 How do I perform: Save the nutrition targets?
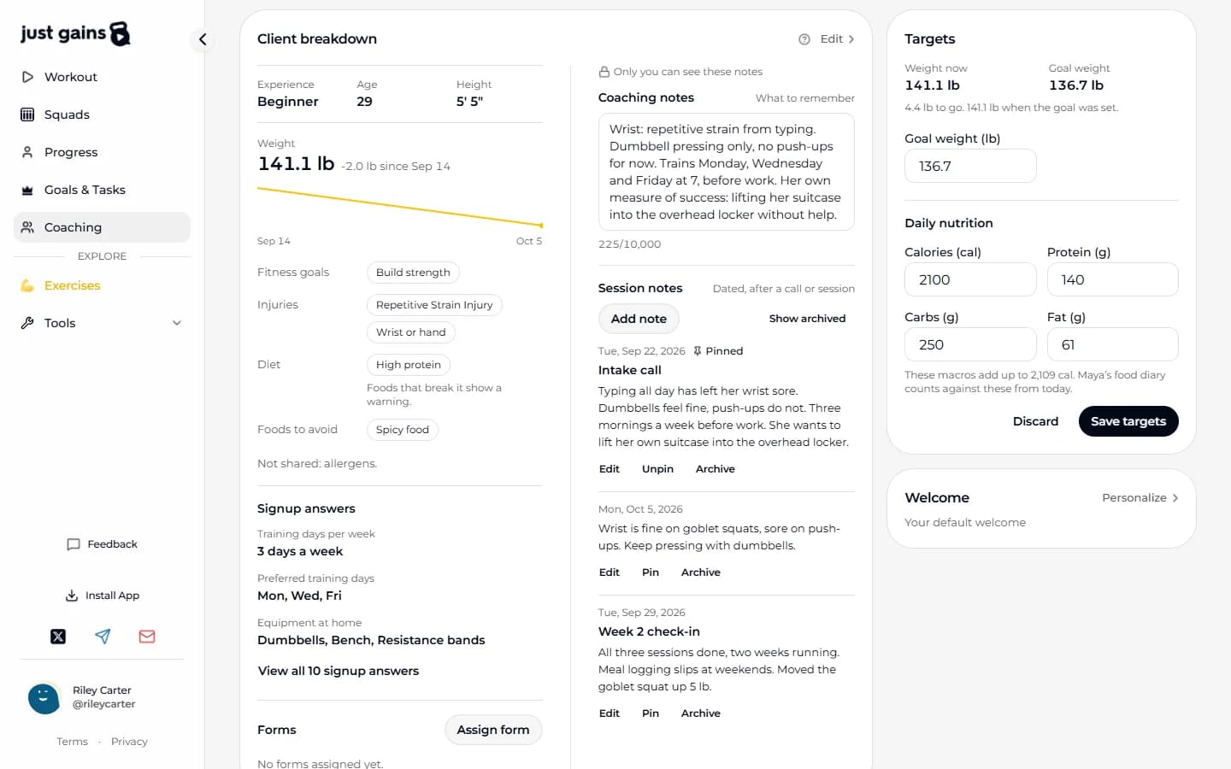click(x=1128, y=421)
